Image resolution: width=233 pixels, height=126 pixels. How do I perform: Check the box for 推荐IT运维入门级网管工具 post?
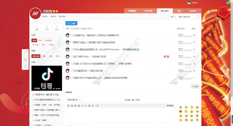72,42
